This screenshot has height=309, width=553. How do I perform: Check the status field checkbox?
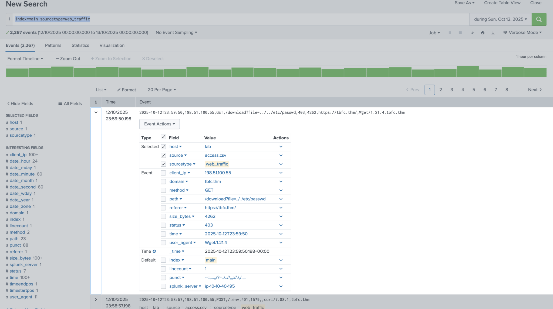pos(163,225)
